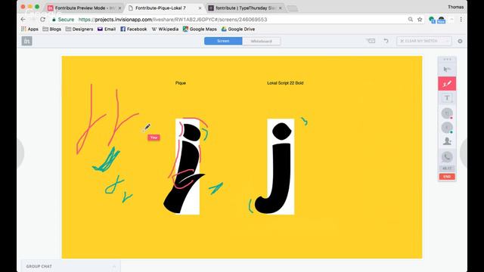Click the Secure padlock indicator

[64, 20]
